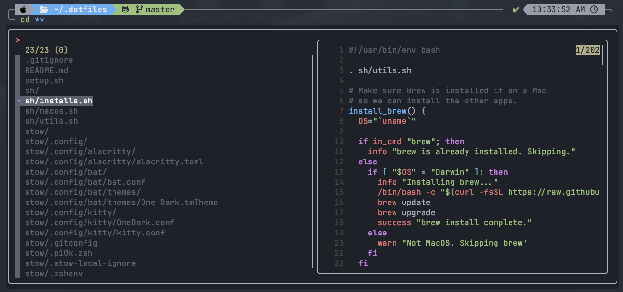
Task: Select stow/.config/bat/themes/ directory entry
Action: [x=83, y=192]
